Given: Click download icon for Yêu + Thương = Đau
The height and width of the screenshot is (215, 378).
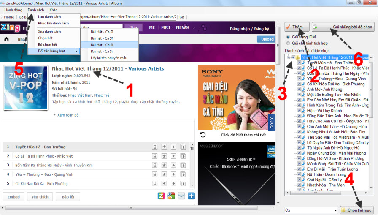Looking at the screenshot, I should click(164, 174).
